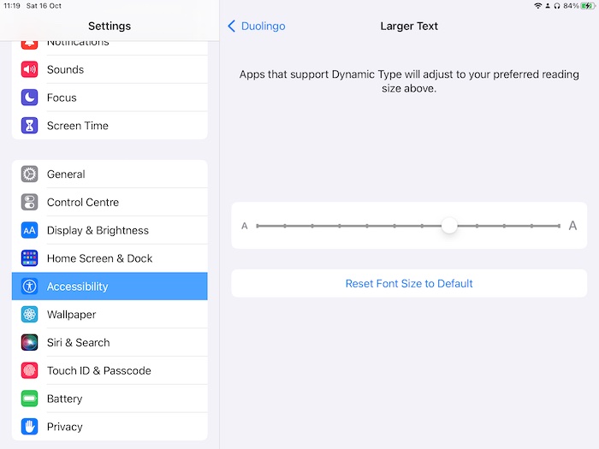Tap the Focus moon icon
The height and width of the screenshot is (449, 599).
click(30, 97)
